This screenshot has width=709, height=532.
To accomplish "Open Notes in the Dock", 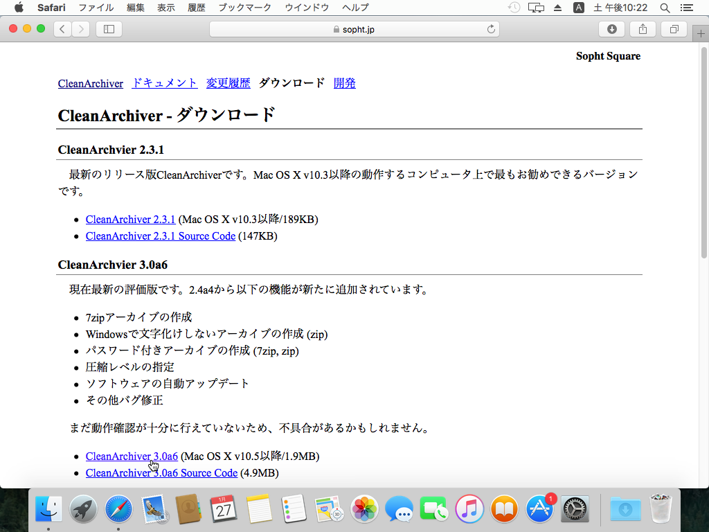I will [x=259, y=509].
